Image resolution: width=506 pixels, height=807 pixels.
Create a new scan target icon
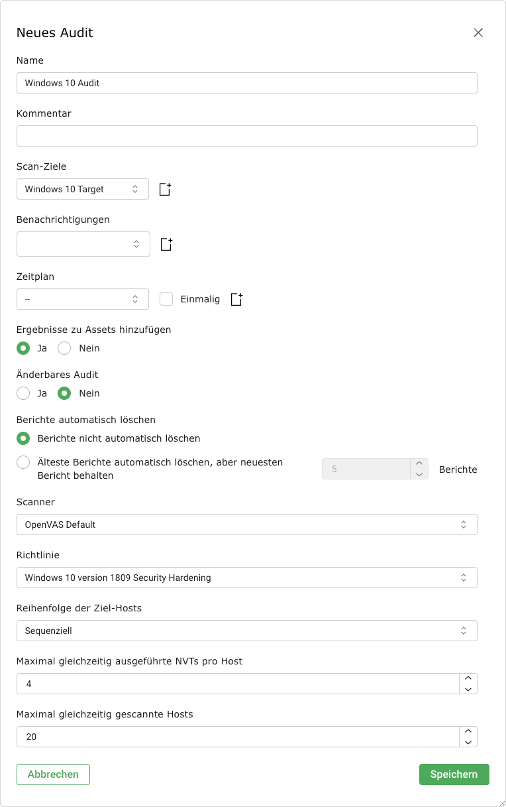165,190
